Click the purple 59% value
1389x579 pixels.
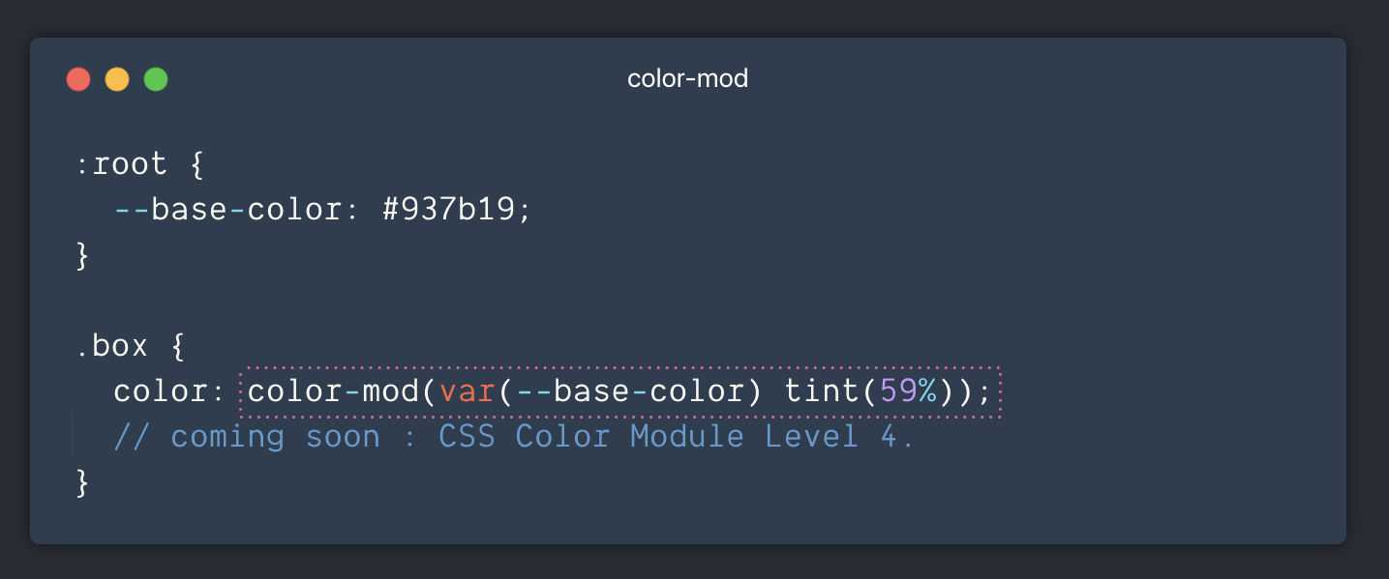coord(908,392)
